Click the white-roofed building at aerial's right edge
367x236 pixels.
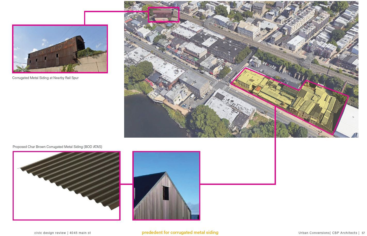[348, 121]
